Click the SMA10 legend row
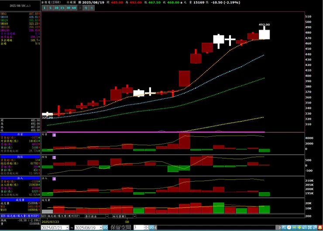Viewport: 323px width, 231px height. [20, 17]
